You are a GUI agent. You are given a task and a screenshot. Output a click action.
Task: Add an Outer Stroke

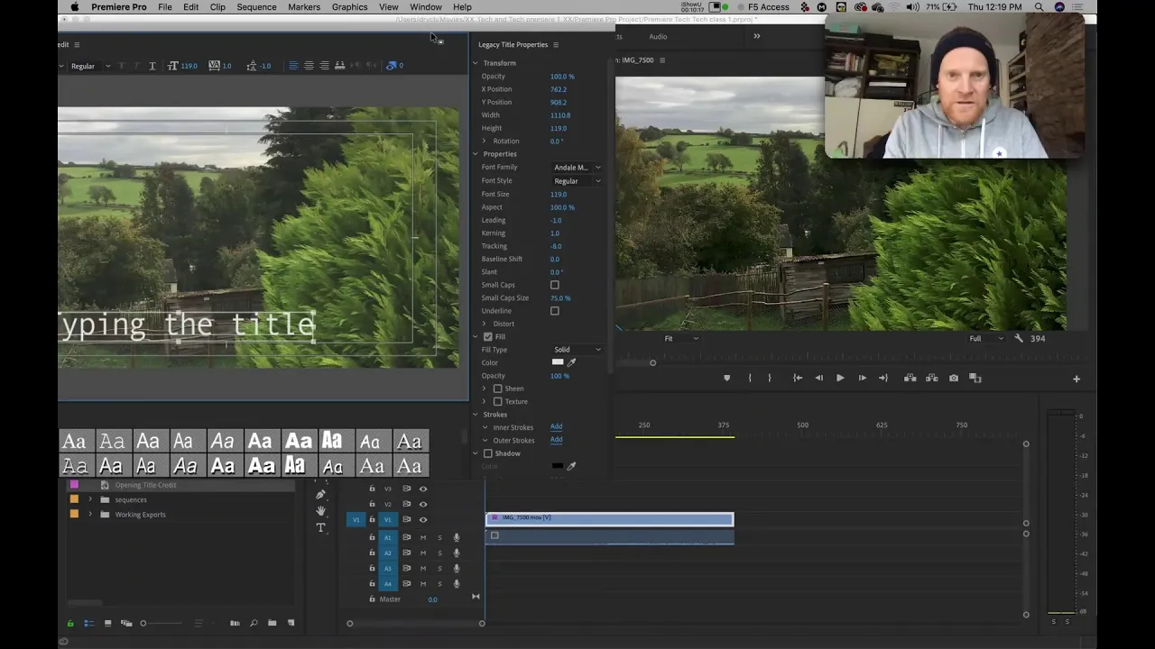556,440
